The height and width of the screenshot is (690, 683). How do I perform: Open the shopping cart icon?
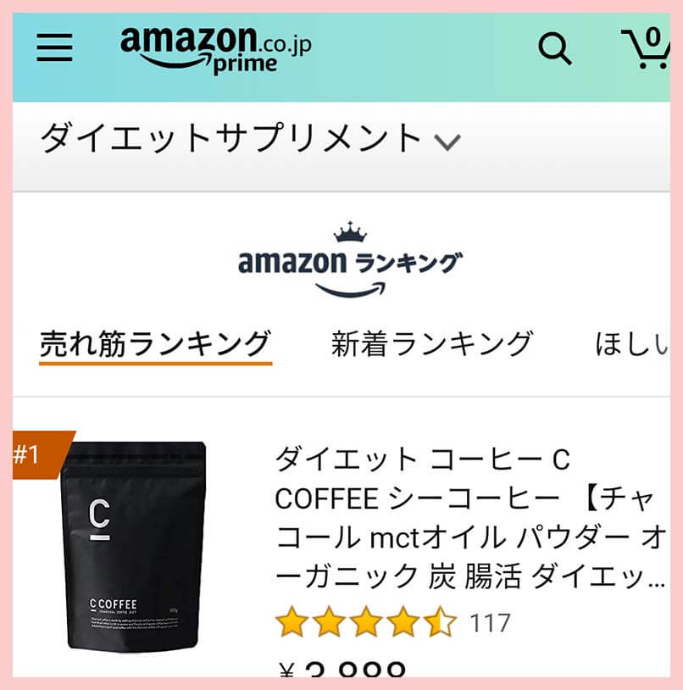coord(646,48)
